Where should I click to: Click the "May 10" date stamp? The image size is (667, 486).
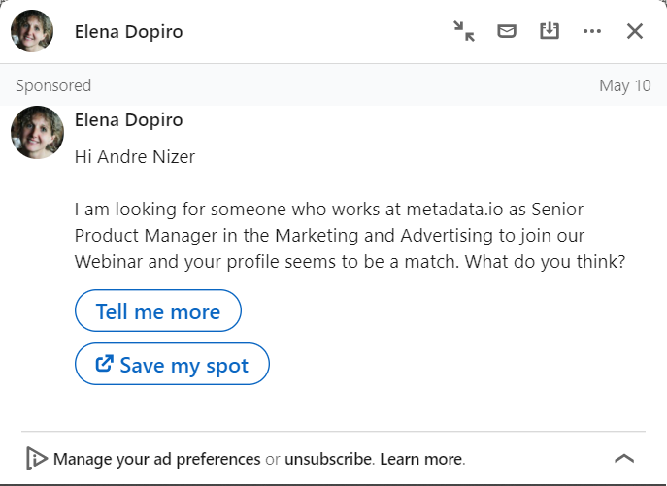click(624, 85)
